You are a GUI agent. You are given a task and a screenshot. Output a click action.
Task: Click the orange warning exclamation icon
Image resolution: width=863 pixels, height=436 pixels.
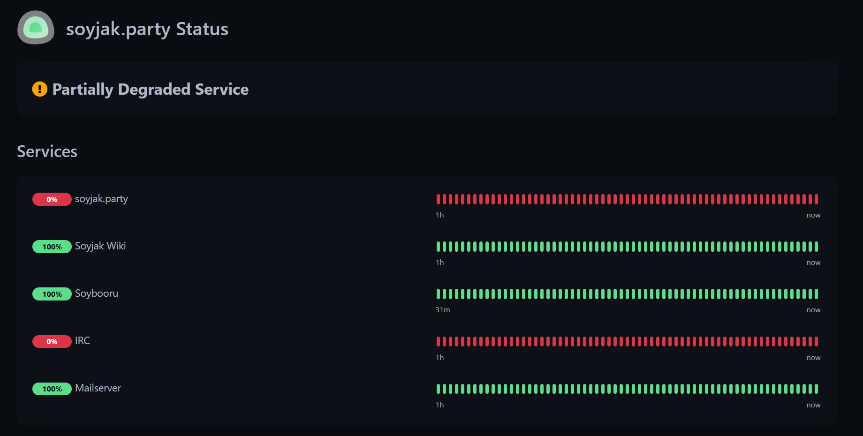(40, 89)
